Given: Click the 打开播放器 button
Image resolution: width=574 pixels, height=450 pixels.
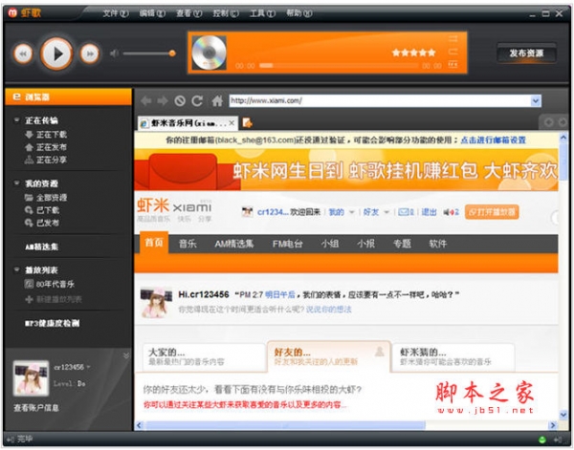Looking at the screenshot, I should 492,212.
